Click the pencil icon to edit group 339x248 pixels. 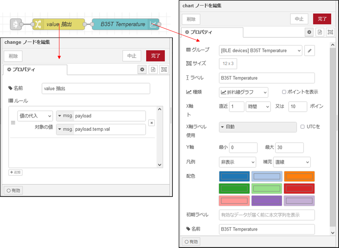click(310, 51)
